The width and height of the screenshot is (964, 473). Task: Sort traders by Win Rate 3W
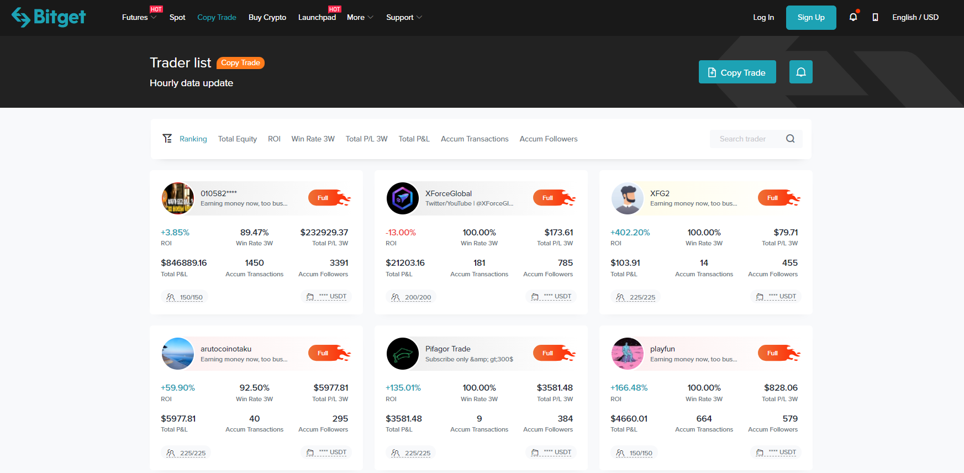click(x=313, y=139)
